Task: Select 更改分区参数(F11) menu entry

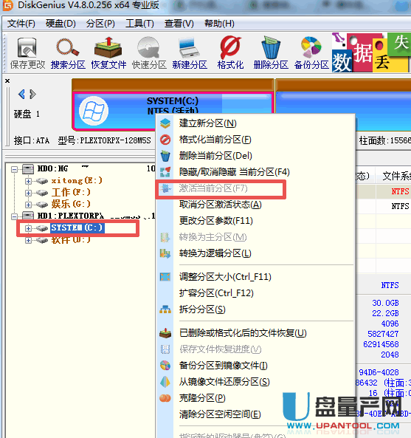Action: point(215,221)
